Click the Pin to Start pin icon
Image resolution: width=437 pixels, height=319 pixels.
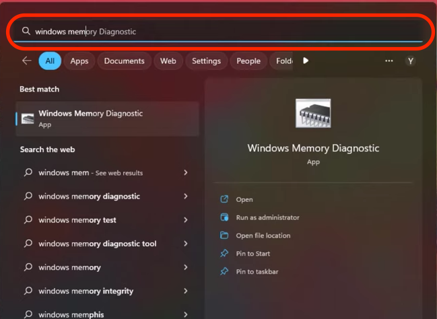pos(224,253)
